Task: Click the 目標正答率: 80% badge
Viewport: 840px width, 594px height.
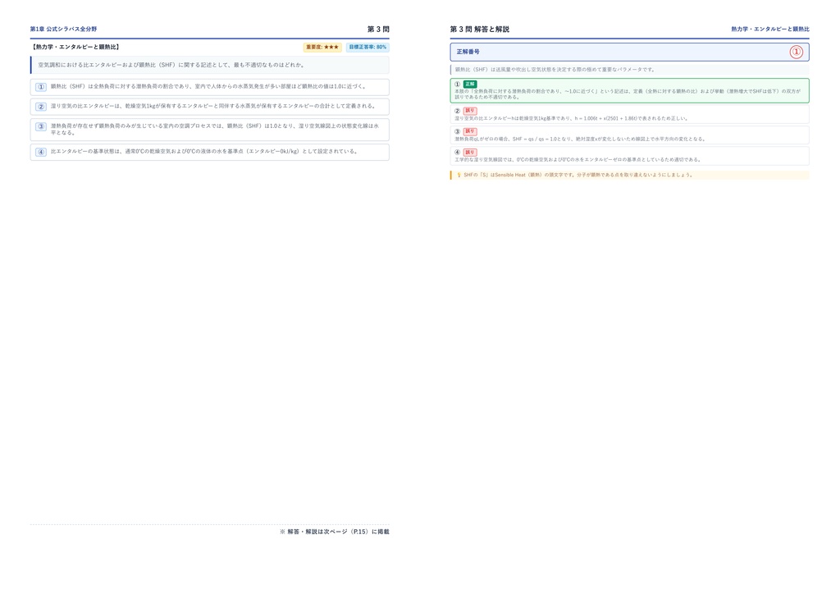Action: (x=367, y=47)
